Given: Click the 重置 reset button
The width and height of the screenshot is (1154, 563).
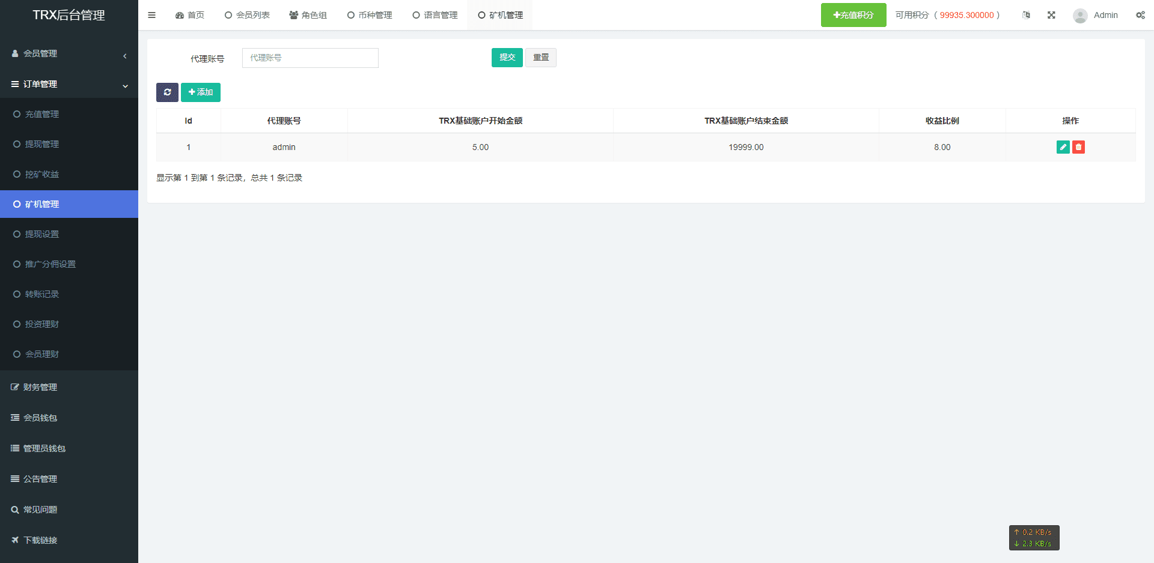Looking at the screenshot, I should (x=541, y=58).
